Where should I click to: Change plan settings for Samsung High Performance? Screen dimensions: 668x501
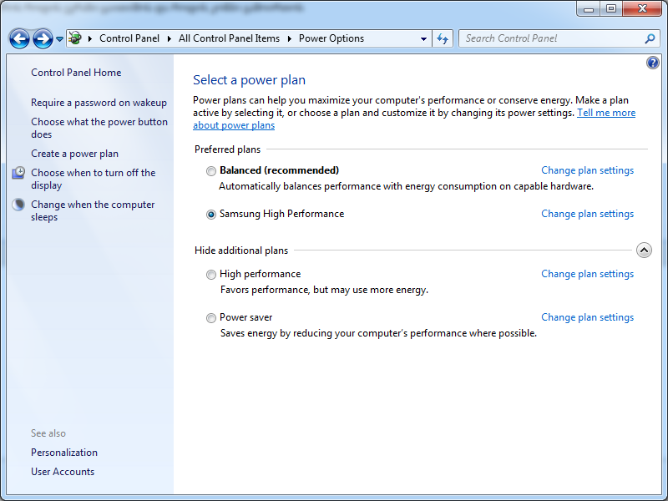(588, 214)
